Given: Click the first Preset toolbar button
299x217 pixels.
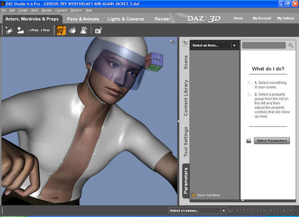Looking at the screenshot, I should coord(34,30).
